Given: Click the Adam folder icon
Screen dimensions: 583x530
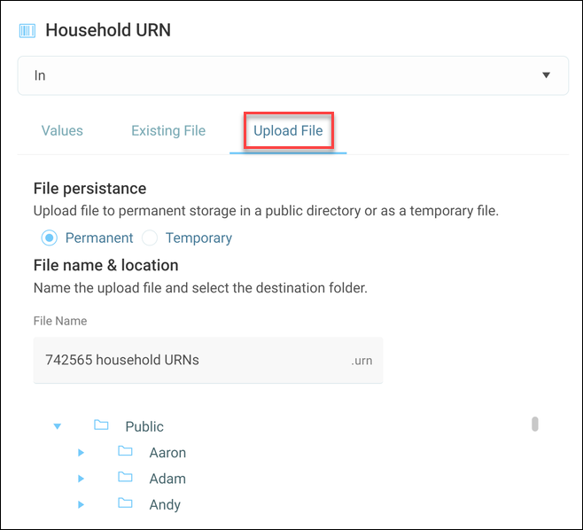Looking at the screenshot, I should tap(125, 477).
